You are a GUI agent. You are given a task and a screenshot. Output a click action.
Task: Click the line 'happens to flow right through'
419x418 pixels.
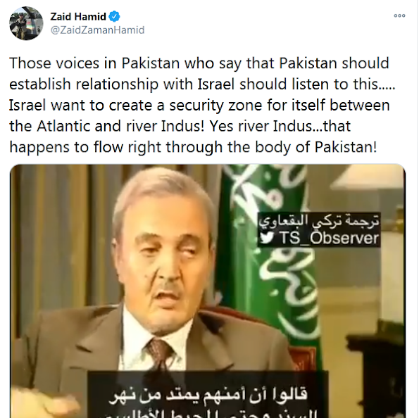coord(193,147)
